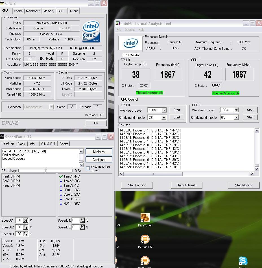Click Minimize button in SpeedFan
The image size is (262, 268).
tap(99, 152)
